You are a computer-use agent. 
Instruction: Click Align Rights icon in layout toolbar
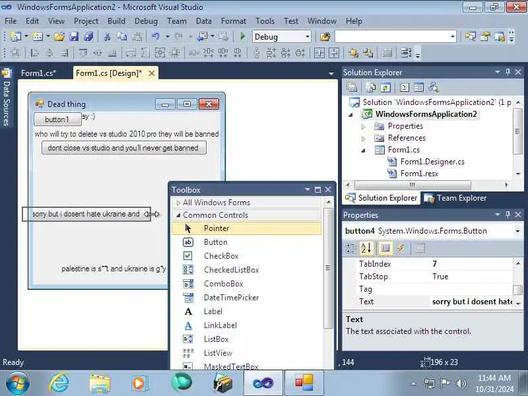[64, 53]
